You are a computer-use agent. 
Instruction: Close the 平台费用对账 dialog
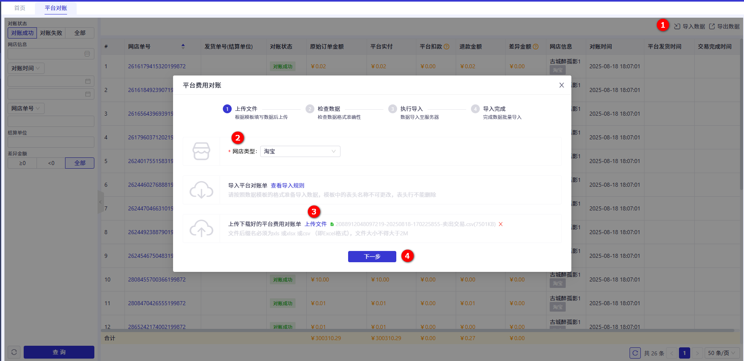tap(562, 85)
